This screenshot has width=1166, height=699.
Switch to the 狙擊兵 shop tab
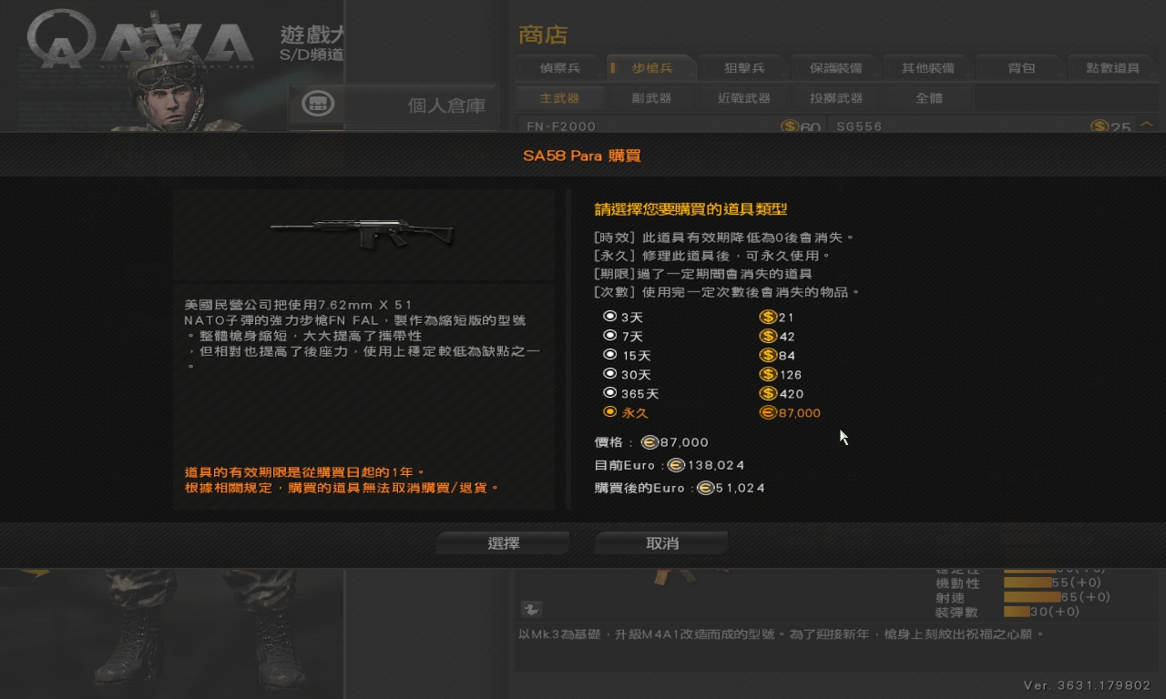point(744,68)
